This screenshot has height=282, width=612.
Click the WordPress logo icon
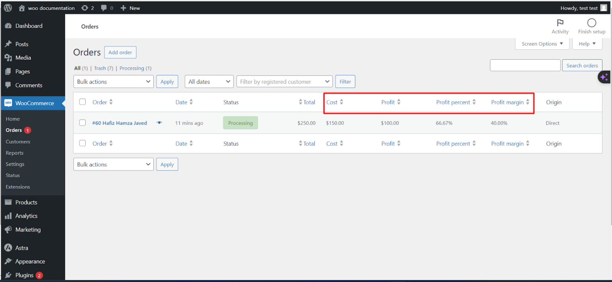coord(7,8)
